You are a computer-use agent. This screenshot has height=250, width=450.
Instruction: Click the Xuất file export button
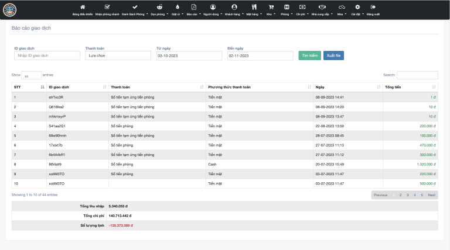click(x=333, y=55)
